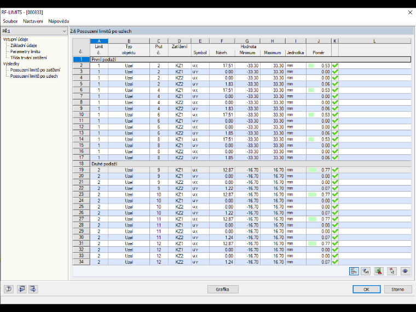Open the Nápověda menu
Viewport: 416px width, 312px height.
click(59, 21)
